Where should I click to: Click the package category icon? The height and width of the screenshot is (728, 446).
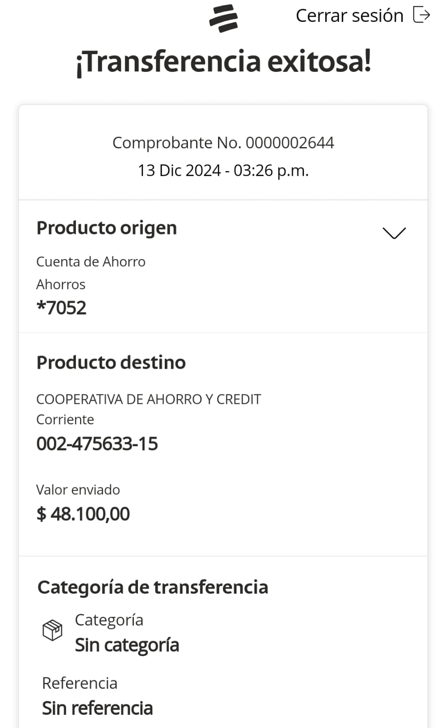click(52, 630)
